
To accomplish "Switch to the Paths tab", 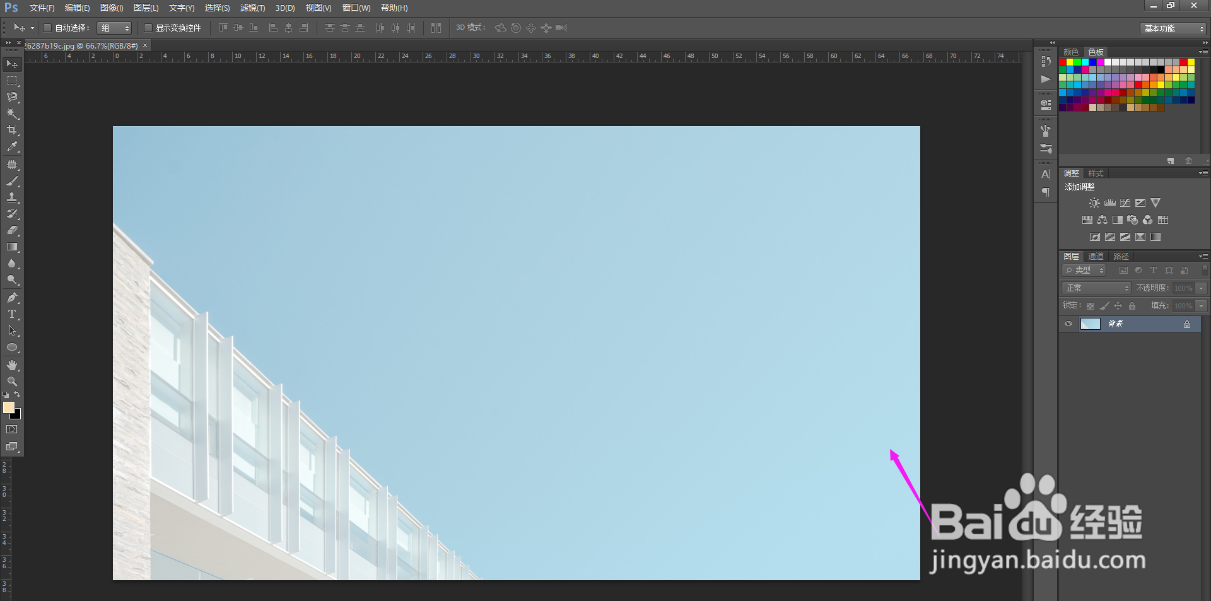I will [x=1121, y=257].
